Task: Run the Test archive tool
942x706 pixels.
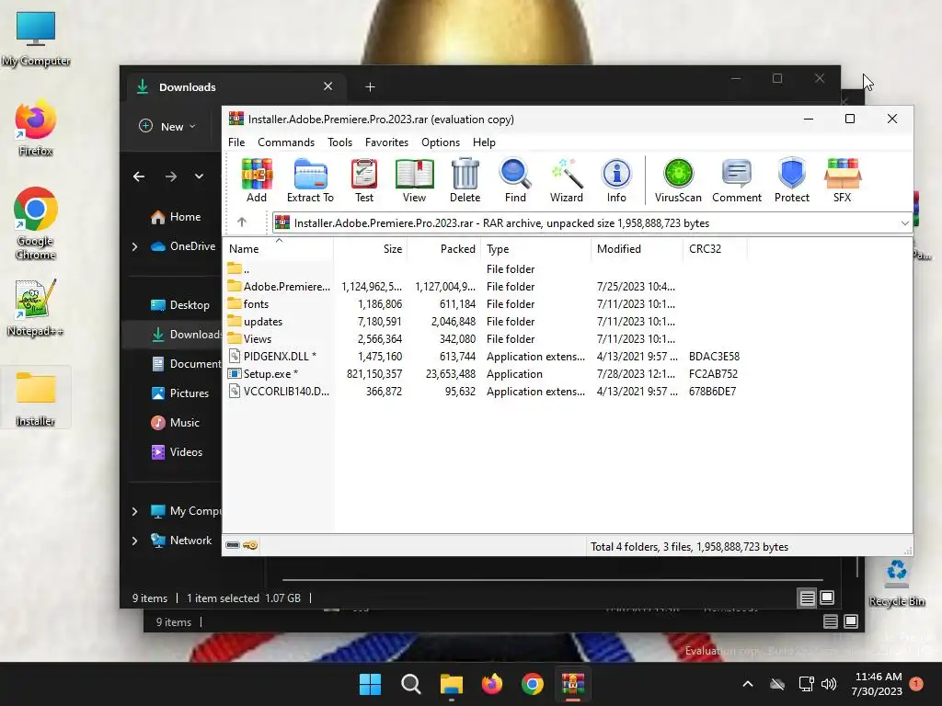Action: pyautogui.click(x=364, y=180)
